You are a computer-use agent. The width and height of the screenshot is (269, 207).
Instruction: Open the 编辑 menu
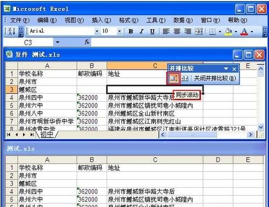(47, 20)
